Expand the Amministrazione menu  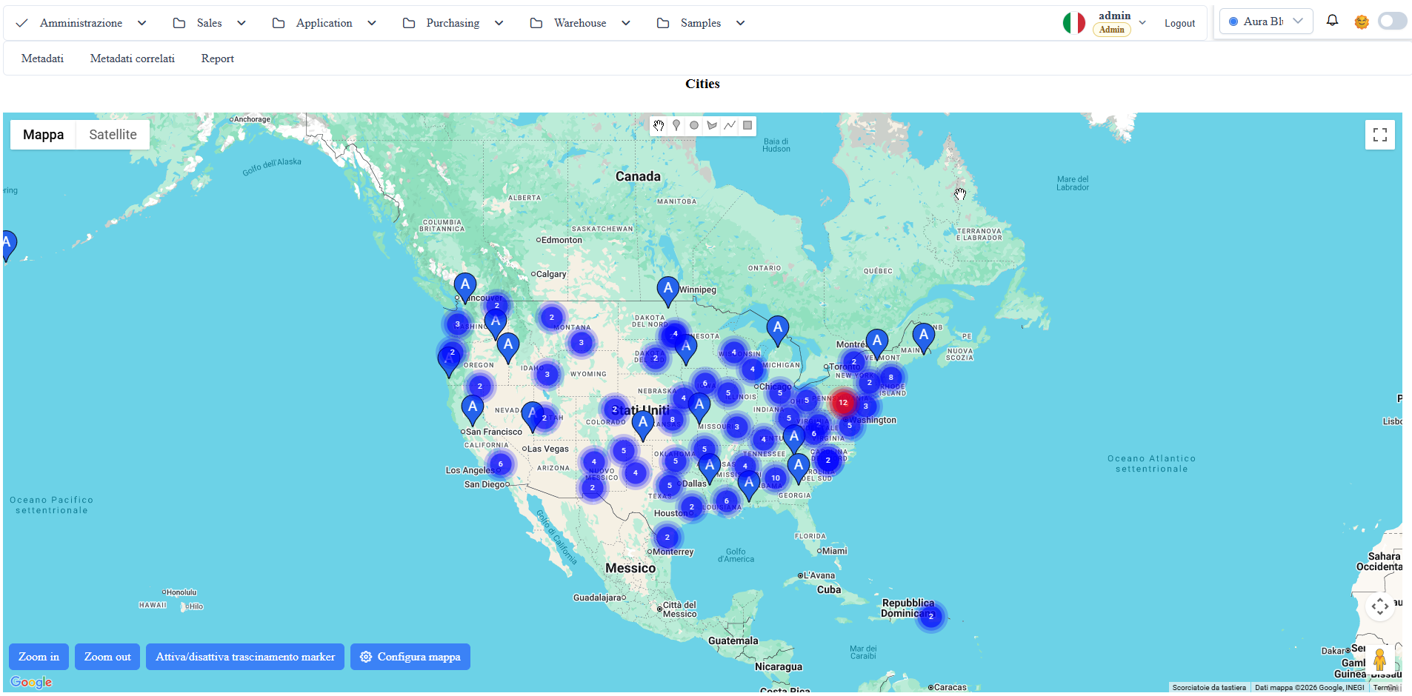point(81,23)
